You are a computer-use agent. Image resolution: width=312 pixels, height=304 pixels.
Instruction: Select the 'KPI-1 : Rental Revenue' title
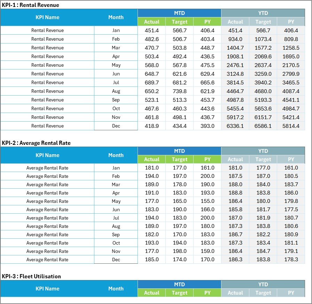click(x=30, y=5)
